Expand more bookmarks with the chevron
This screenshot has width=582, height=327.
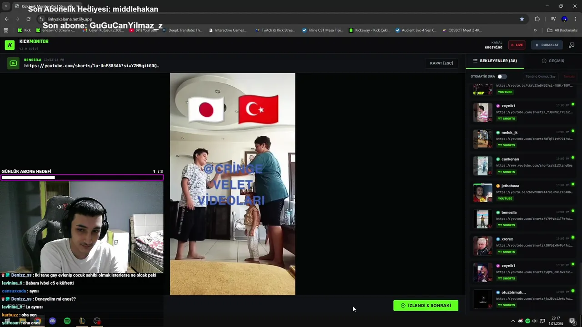pos(535,30)
